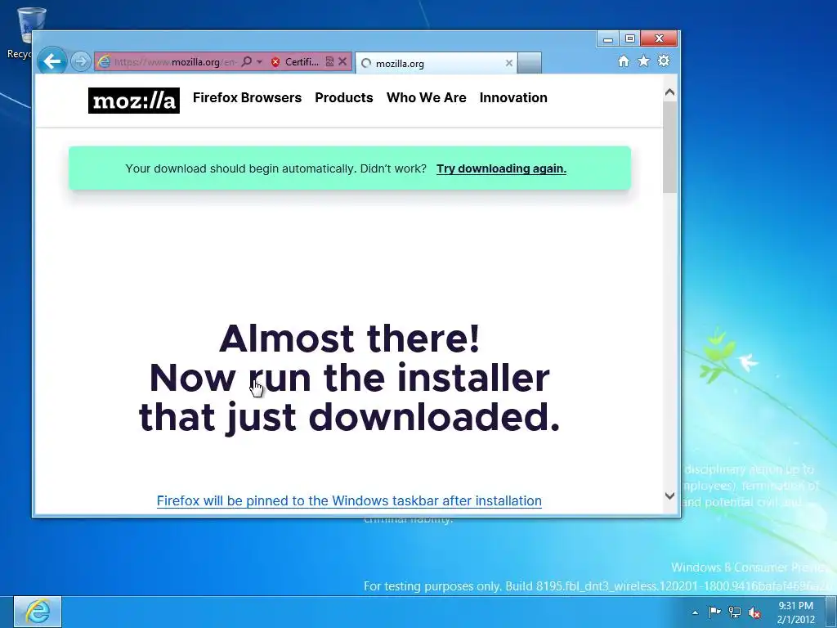Show hidden icons in the system tray
The width and height of the screenshot is (837, 628).
click(x=695, y=612)
